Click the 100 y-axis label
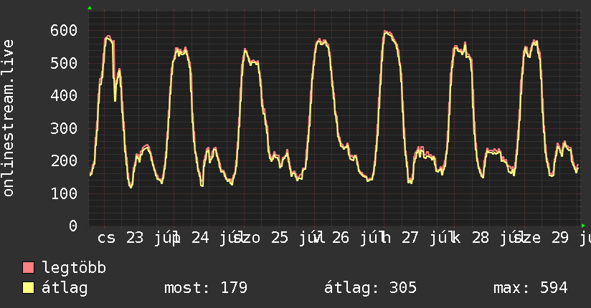This screenshot has width=591, height=308. 64,193
